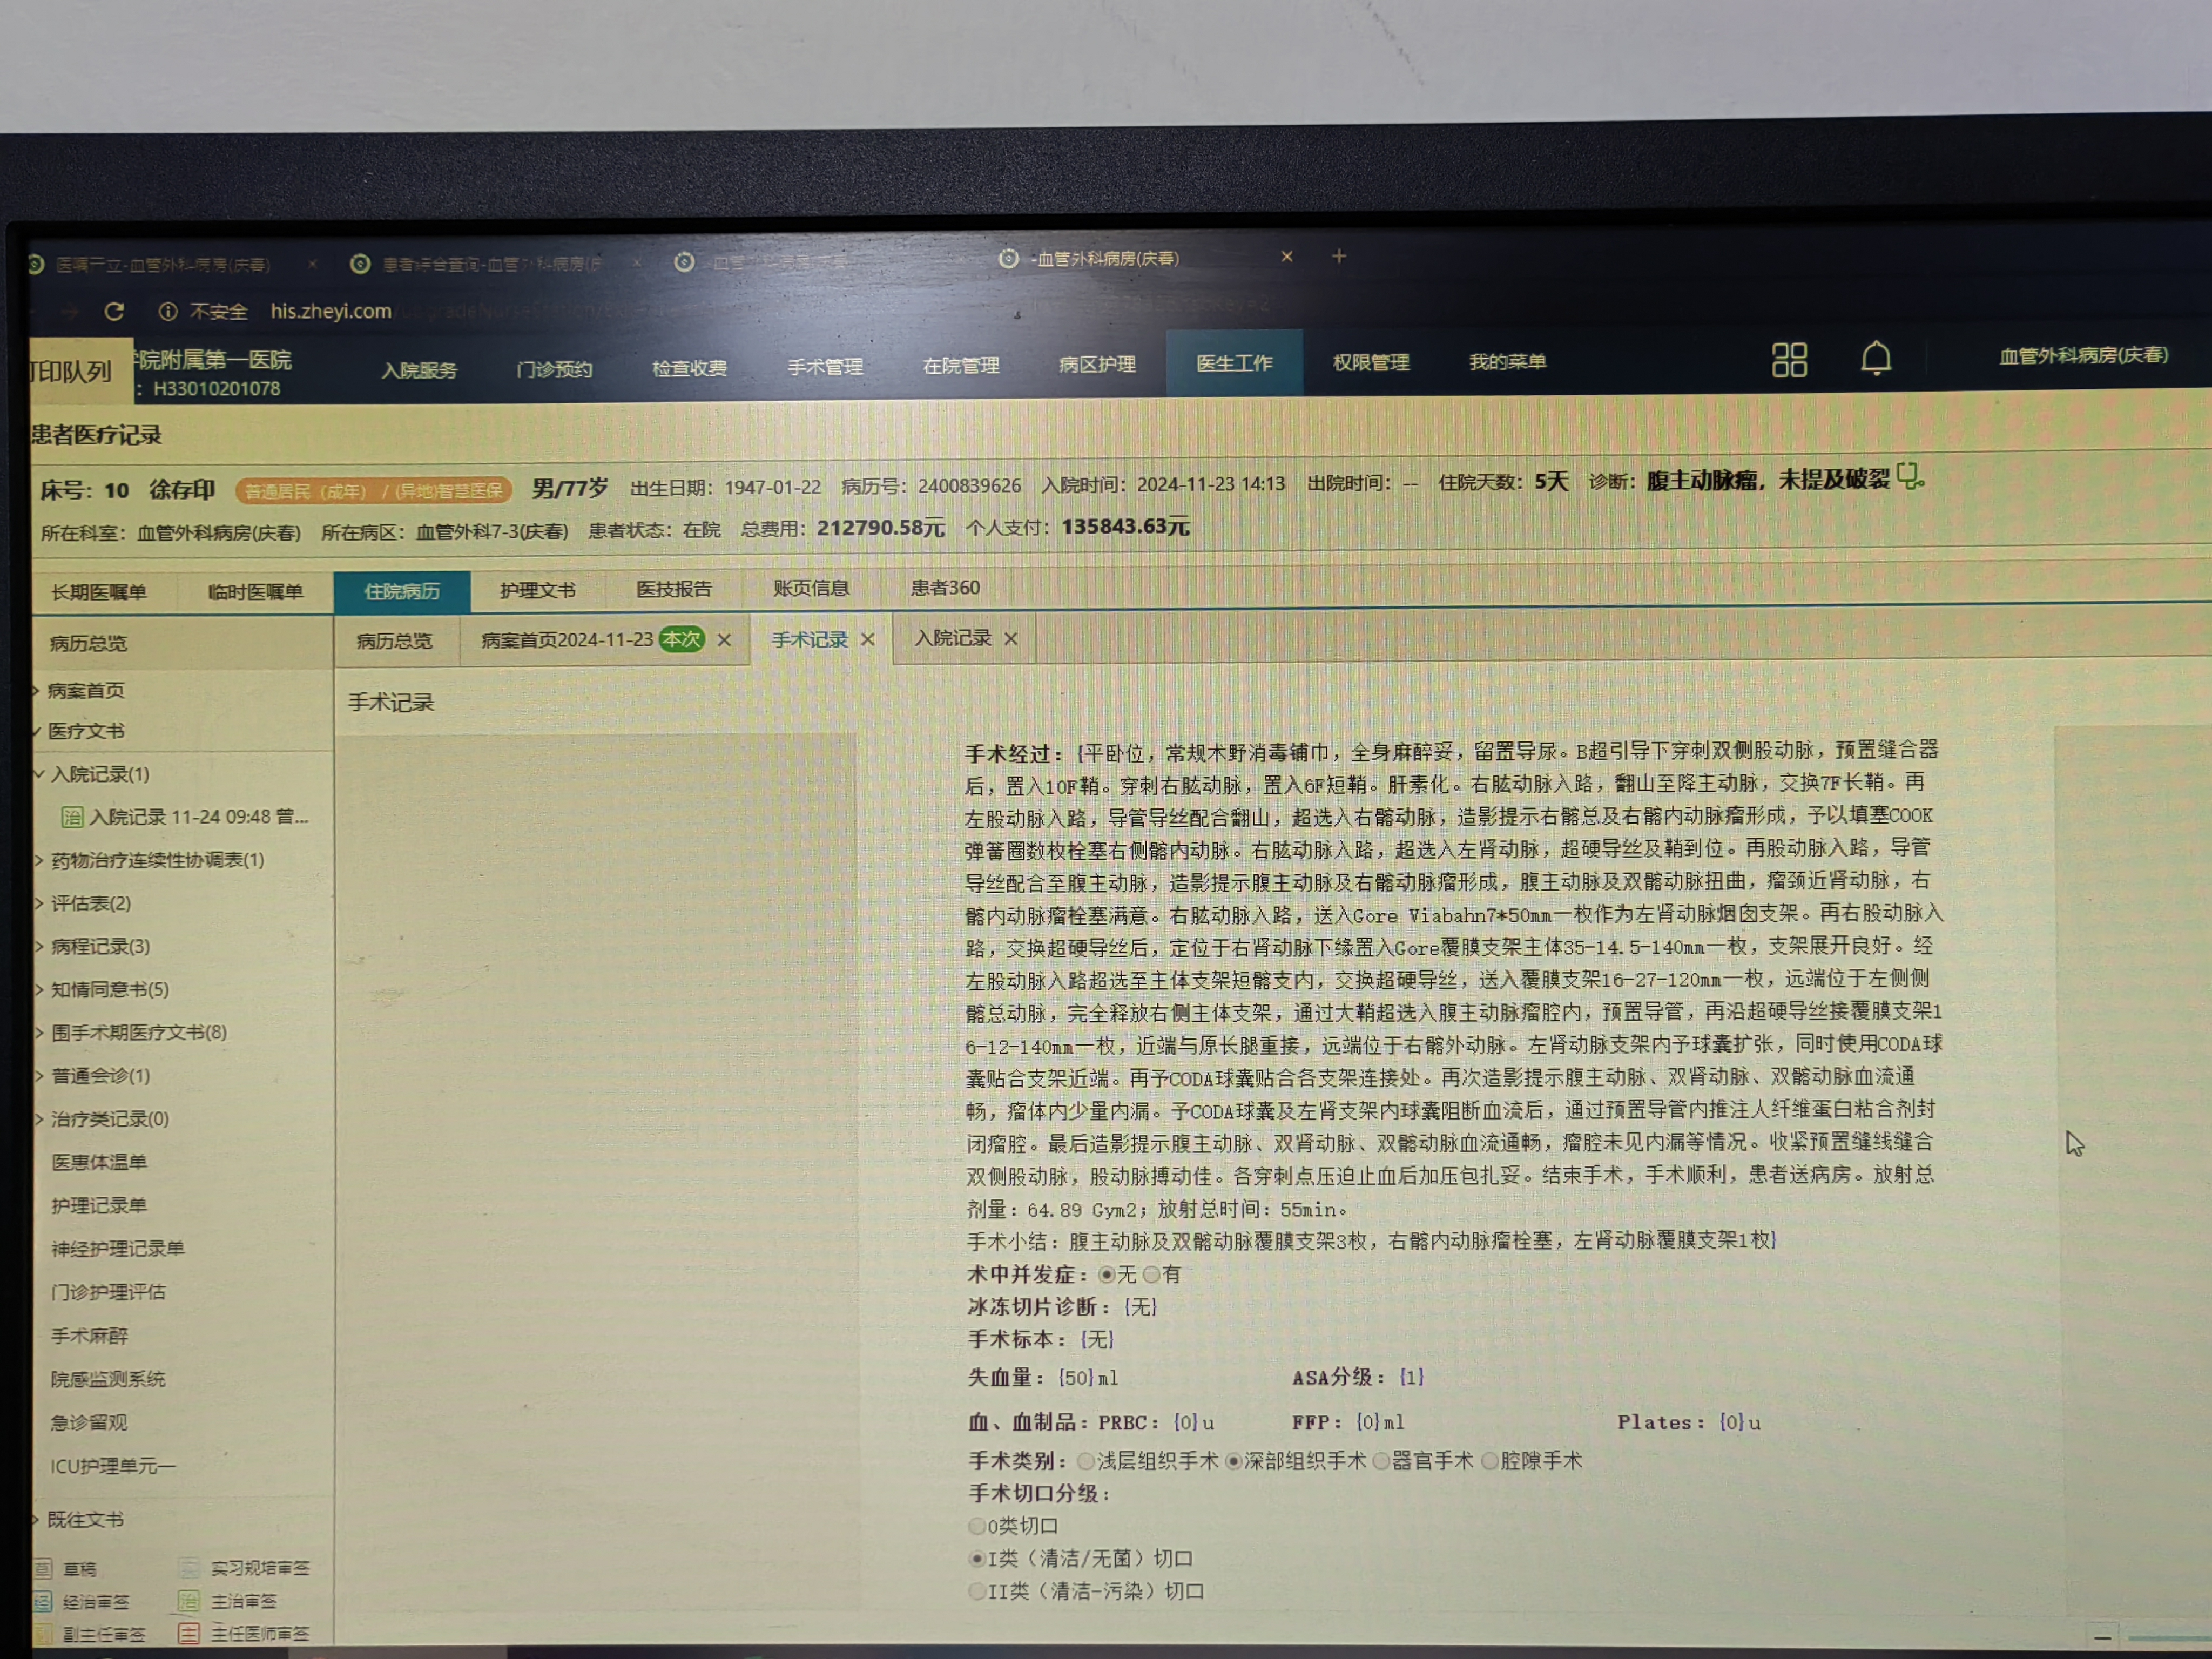Expand 围手术期医疗文书(8) node

[40, 1033]
